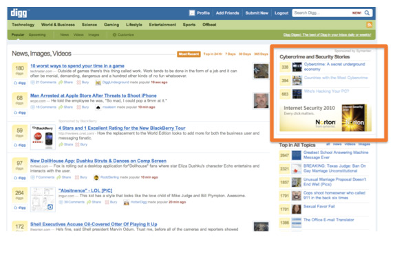The image size is (395, 257).
Task: Bury the BlackBerry Tour story
Action: tap(81, 144)
